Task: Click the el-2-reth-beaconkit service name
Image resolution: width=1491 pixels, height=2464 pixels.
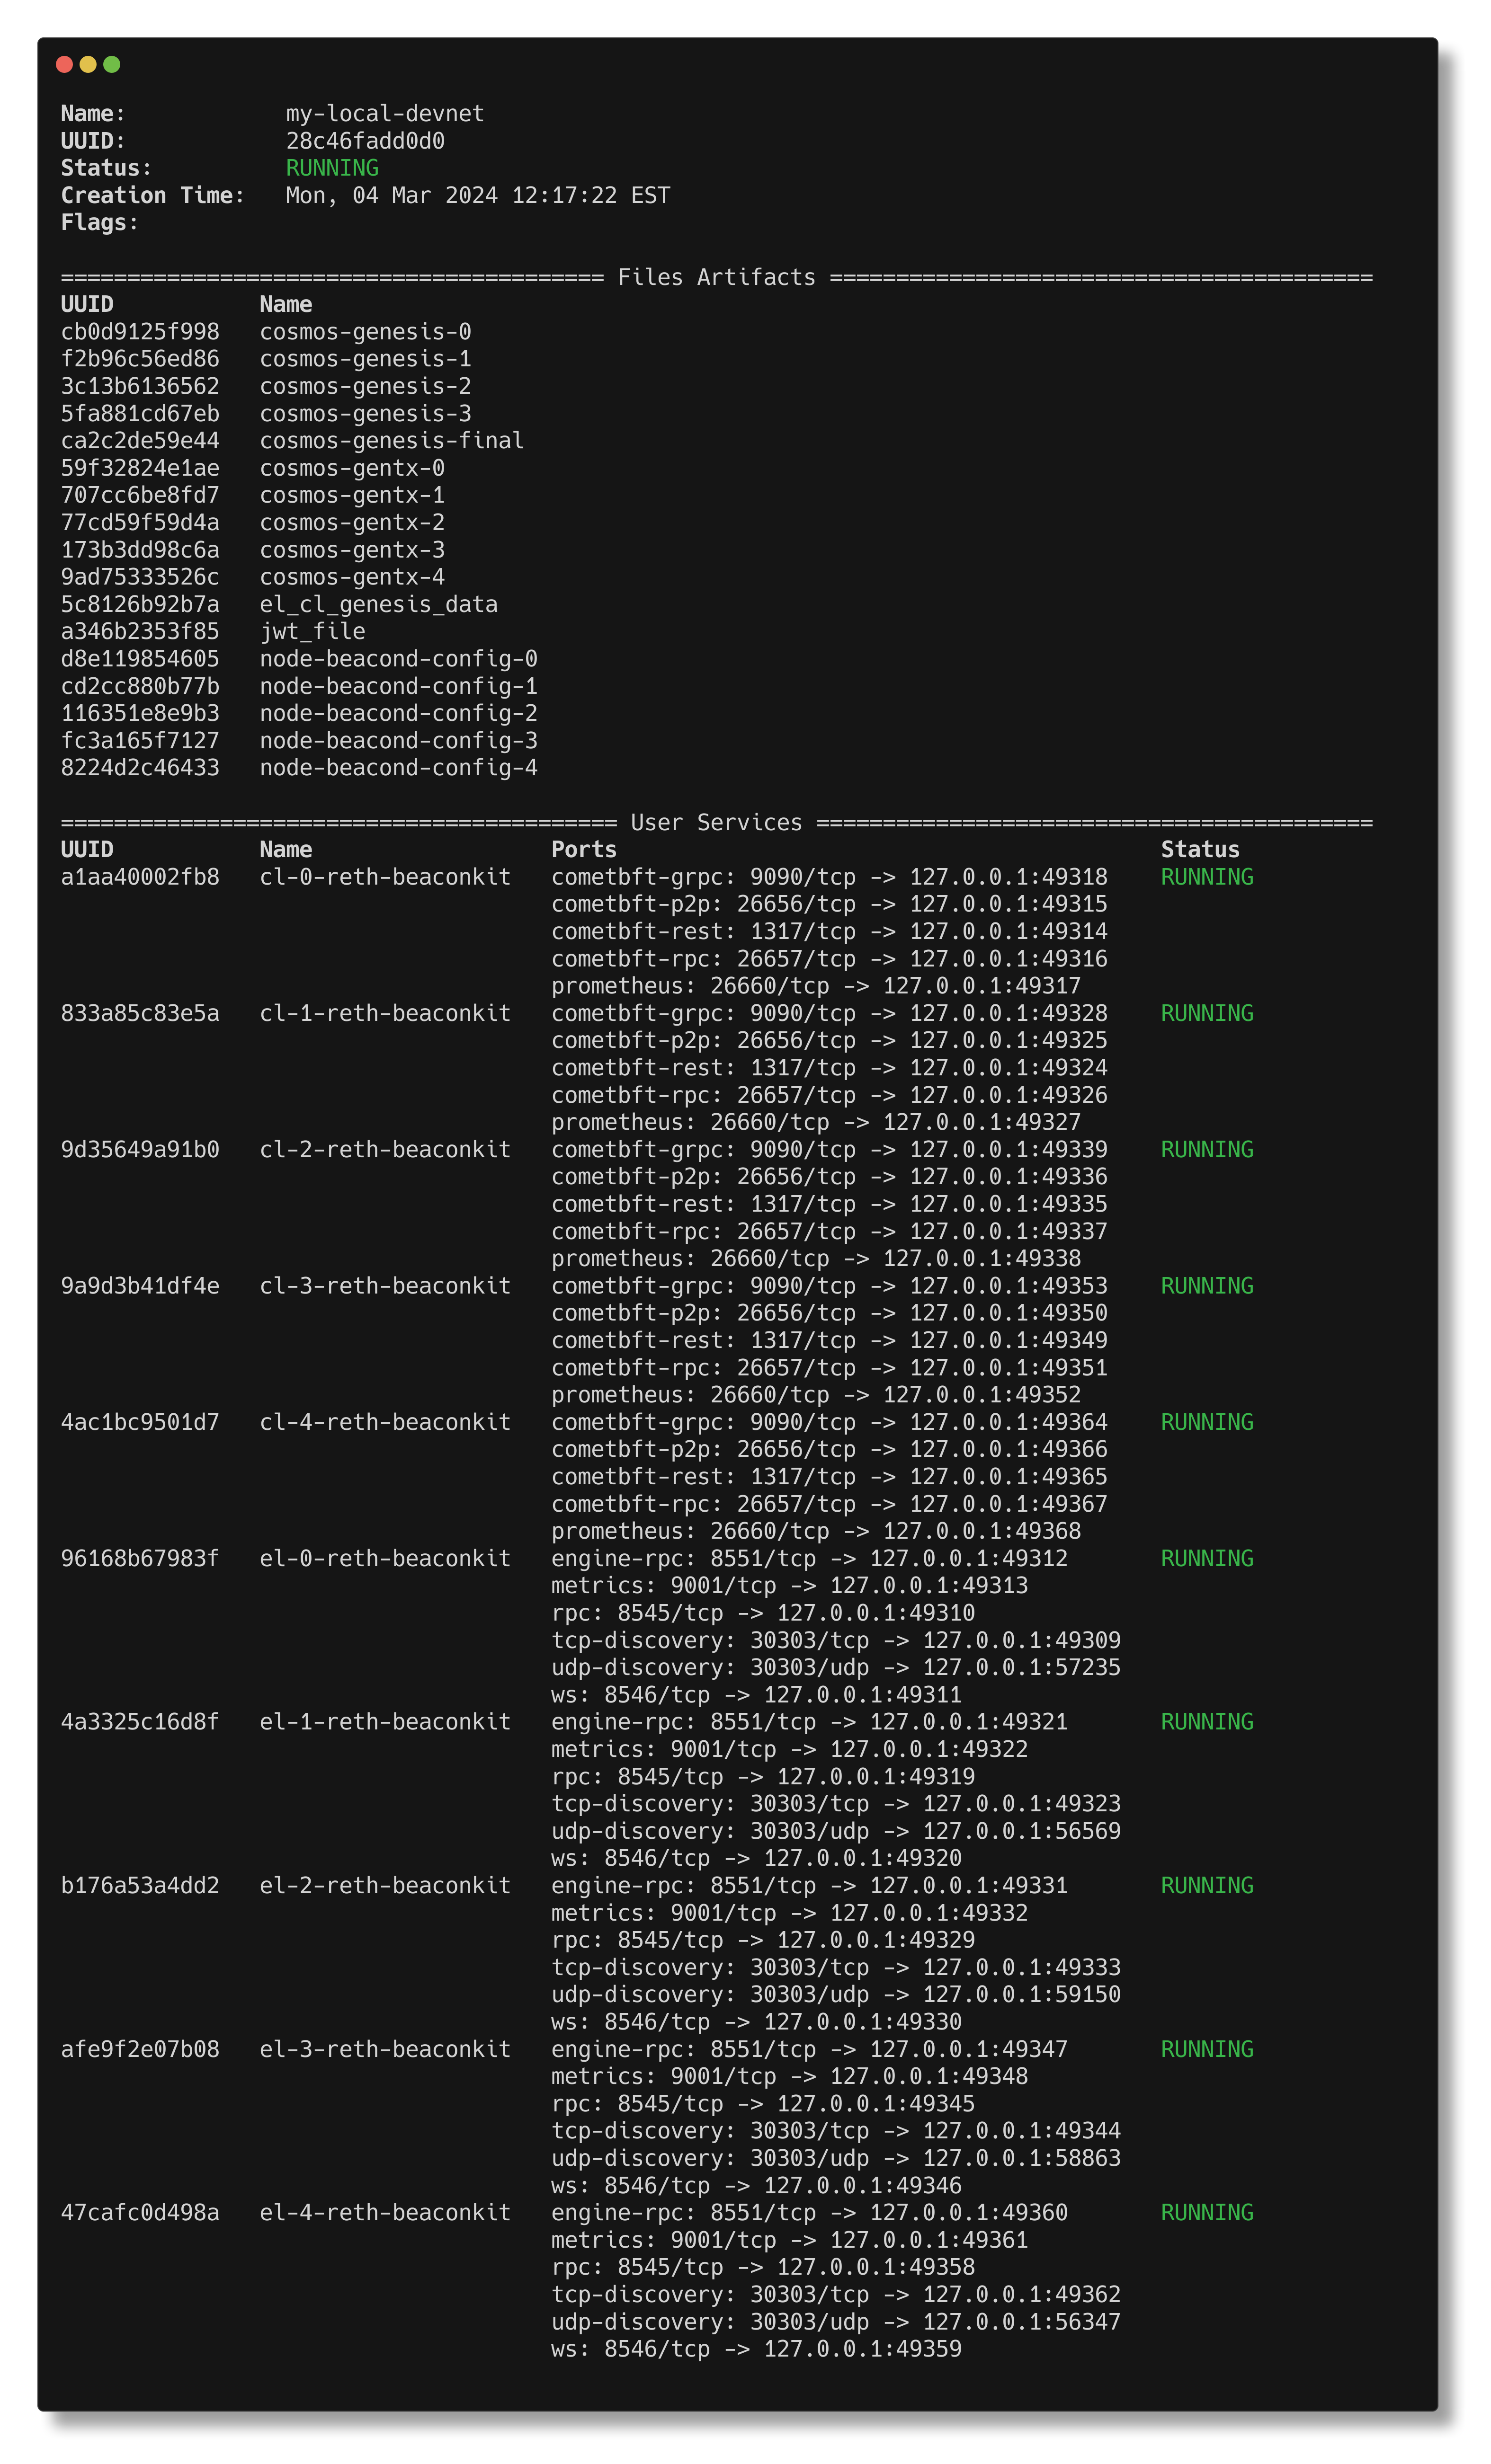Action: pyautogui.click(x=385, y=1885)
